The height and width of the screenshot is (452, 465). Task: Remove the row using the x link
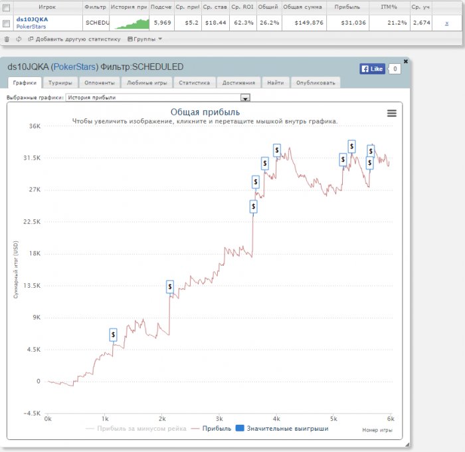point(446,23)
